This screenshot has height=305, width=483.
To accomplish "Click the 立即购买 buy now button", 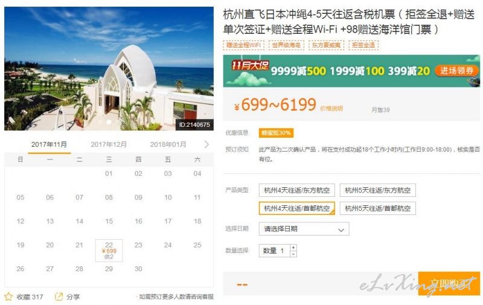I will tap(449, 283).
